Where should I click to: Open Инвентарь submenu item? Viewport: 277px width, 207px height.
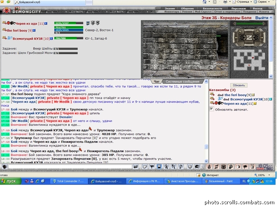coord(172,11)
